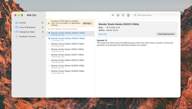The image size is (192, 109).
Task: Minimize the RSS window with yellow button
Action: point(19,15)
